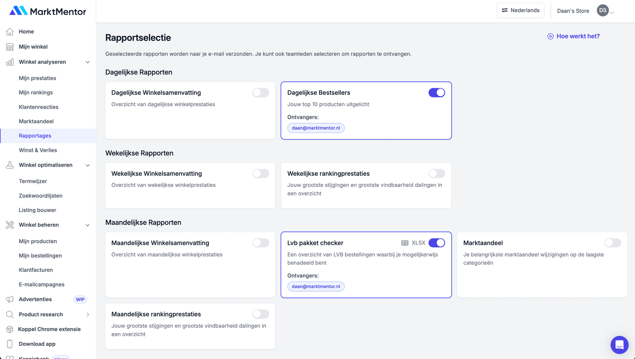Collapse the Winkel beheren menu section
Screen dimensions: 635x359
[87, 225]
